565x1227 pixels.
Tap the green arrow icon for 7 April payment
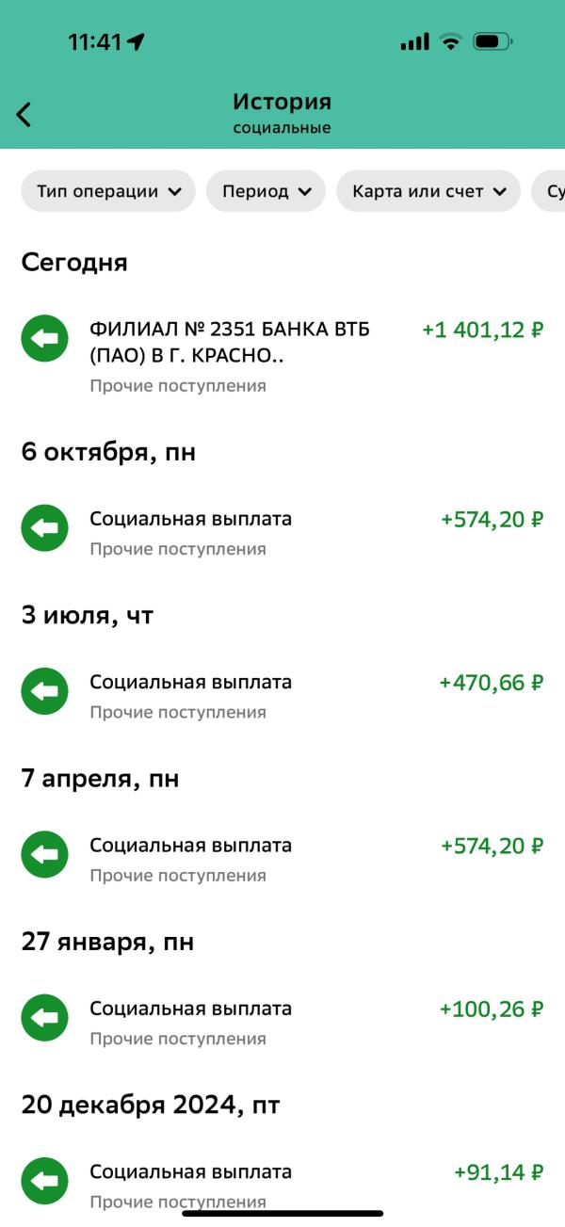pos(44,855)
